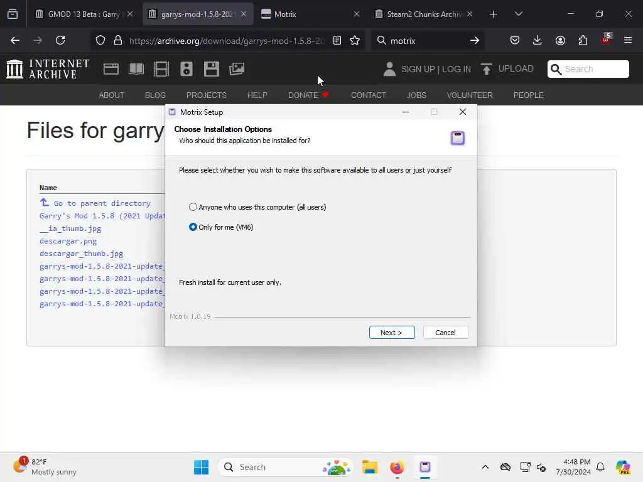The width and height of the screenshot is (643, 482).
Task: Open Internet Archive Video icon
Action: tap(161, 69)
